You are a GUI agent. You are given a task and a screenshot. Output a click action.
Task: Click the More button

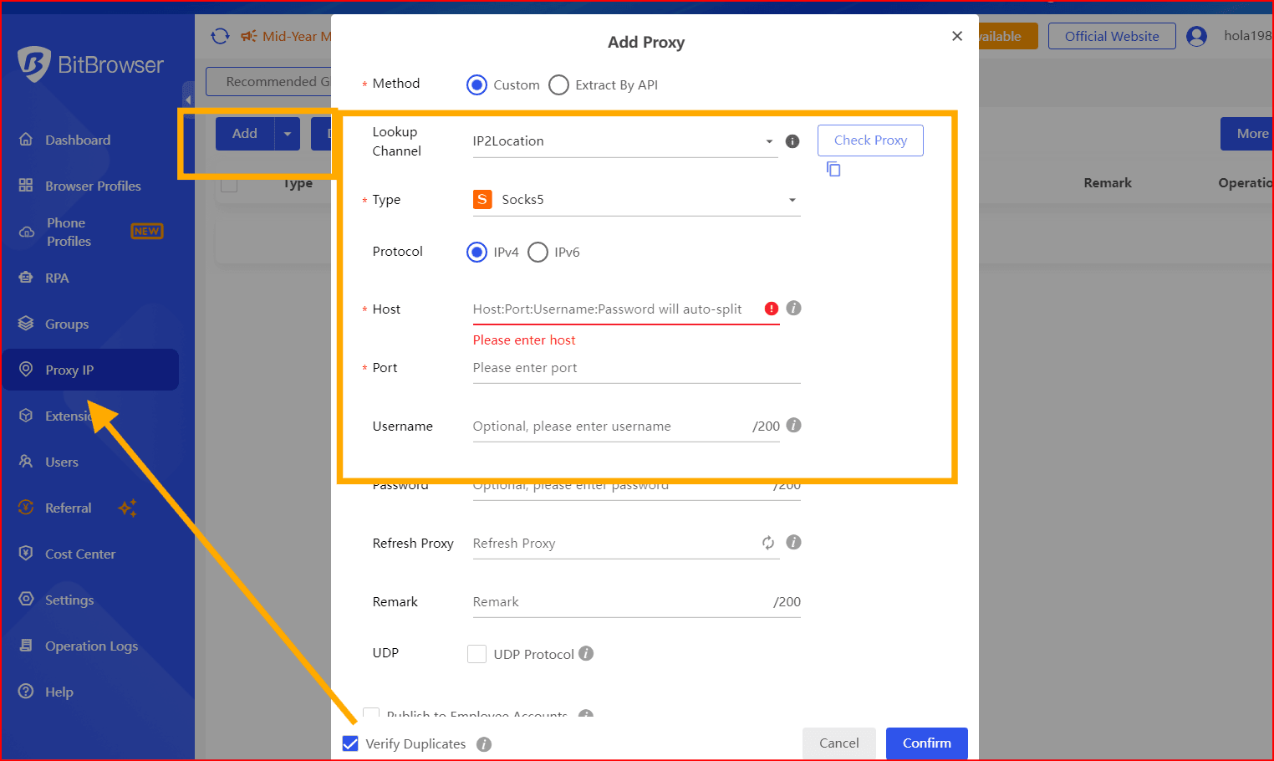point(1246,134)
